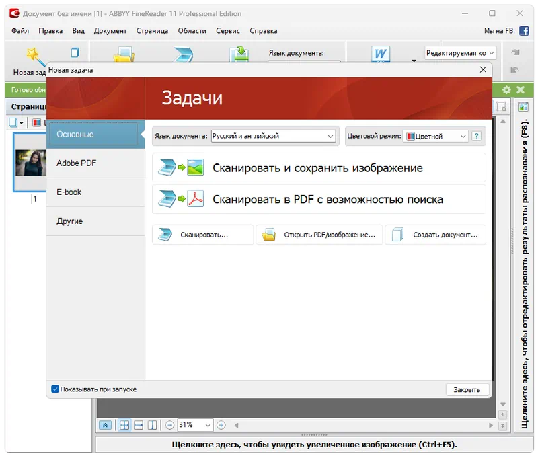Open the 'Цветовой режим' dropdown
Viewport: 538px width, 458px height.
pos(435,137)
